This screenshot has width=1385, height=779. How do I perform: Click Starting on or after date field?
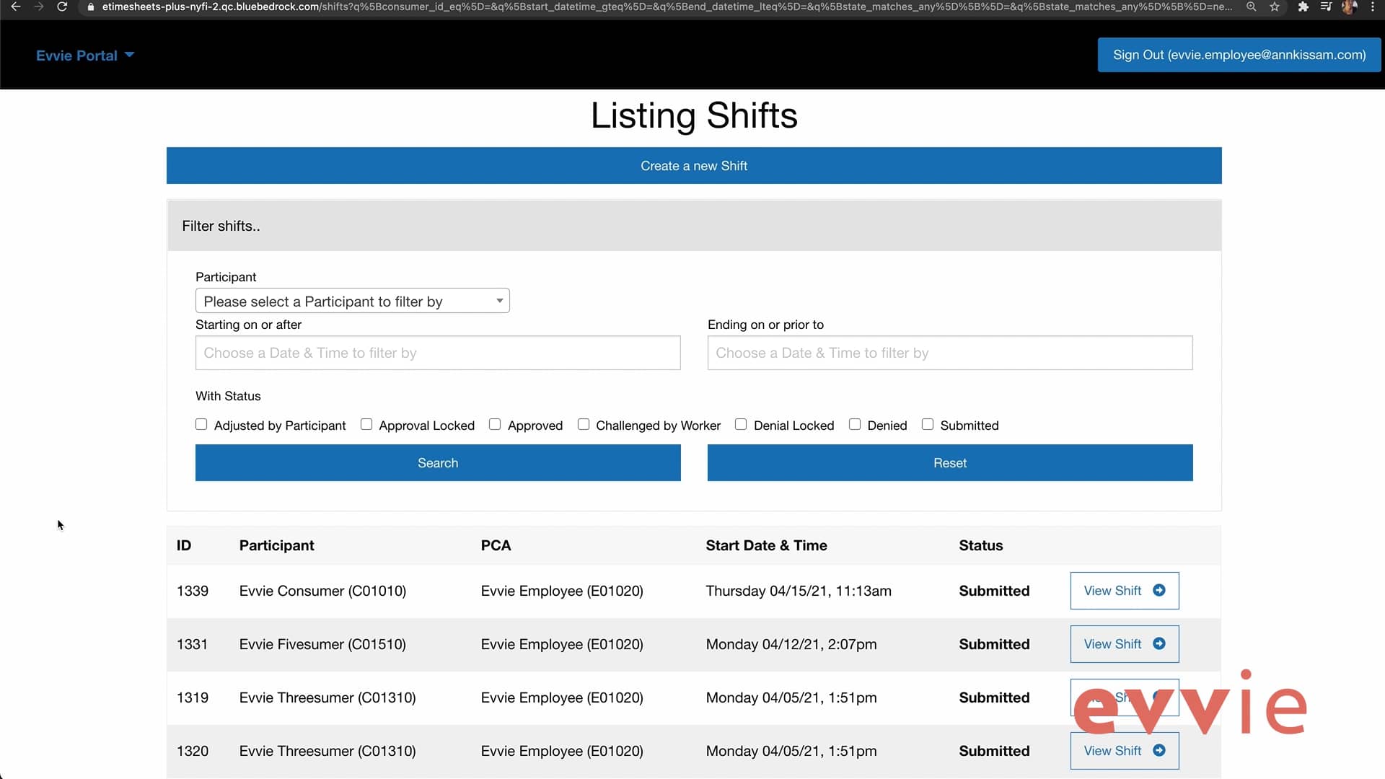[437, 353]
